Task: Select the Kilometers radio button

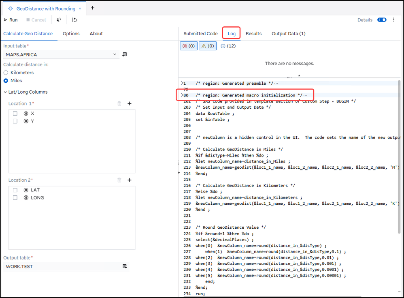Action: click(x=6, y=73)
